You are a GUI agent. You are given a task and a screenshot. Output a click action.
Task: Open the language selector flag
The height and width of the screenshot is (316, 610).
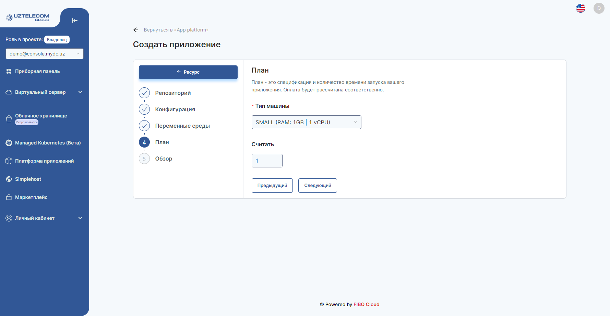pyautogui.click(x=581, y=8)
